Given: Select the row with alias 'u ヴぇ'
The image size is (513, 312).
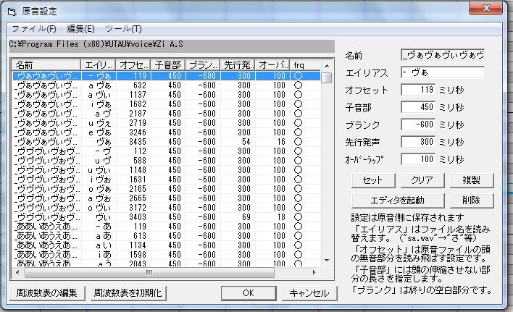Looking at the screenshot, I should (167, 123).
